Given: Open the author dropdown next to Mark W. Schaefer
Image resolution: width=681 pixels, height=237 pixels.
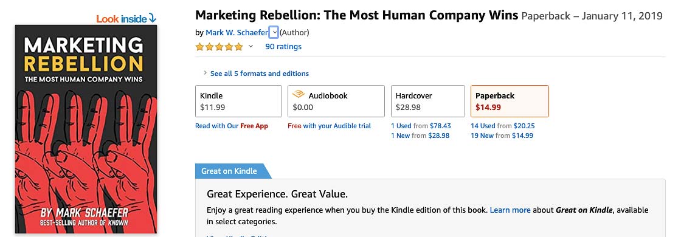Looking at the screenshot, I should click(274, 33).
